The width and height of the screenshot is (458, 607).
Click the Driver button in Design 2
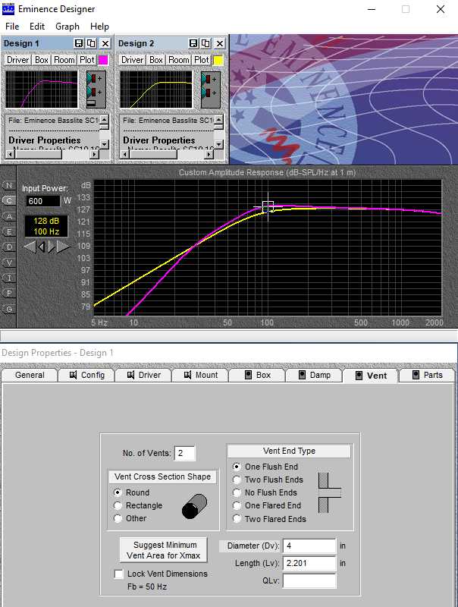click(x=132, y=60)
